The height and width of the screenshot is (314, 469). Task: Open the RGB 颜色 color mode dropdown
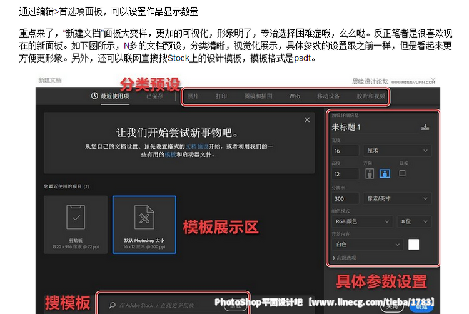362,221
